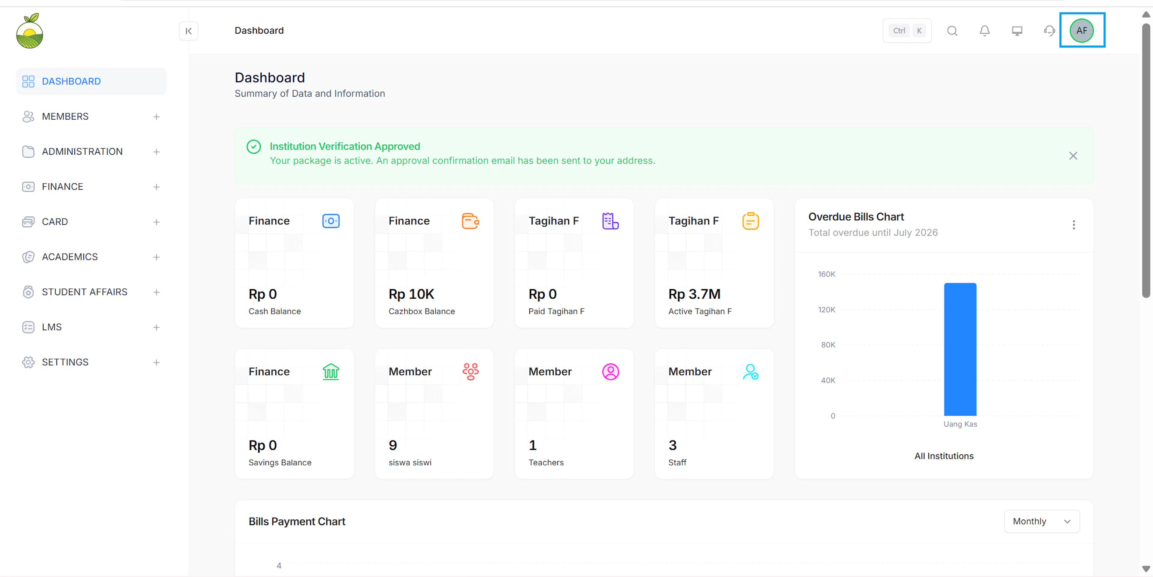Screen dimensions: 1153x577
Task: Click the blue Uang Kas bar
Action: (960, 349)
